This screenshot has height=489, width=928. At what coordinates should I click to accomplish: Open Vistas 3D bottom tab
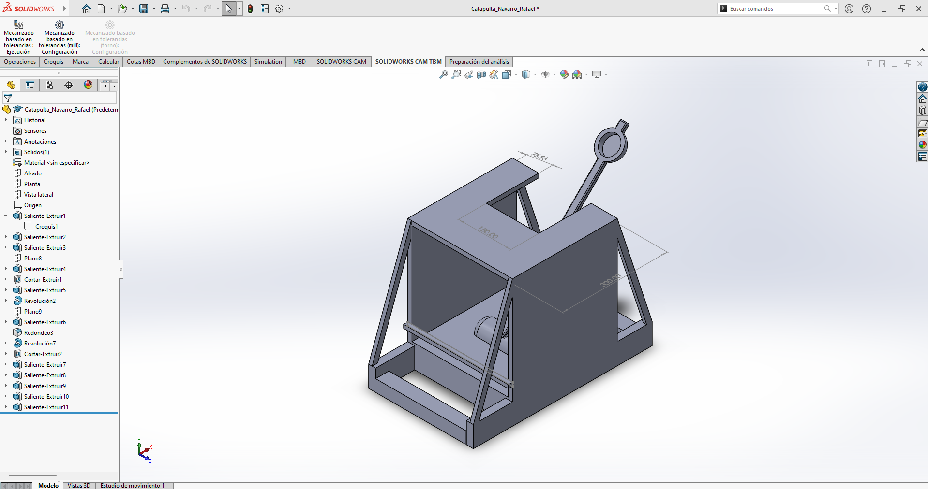79,485
